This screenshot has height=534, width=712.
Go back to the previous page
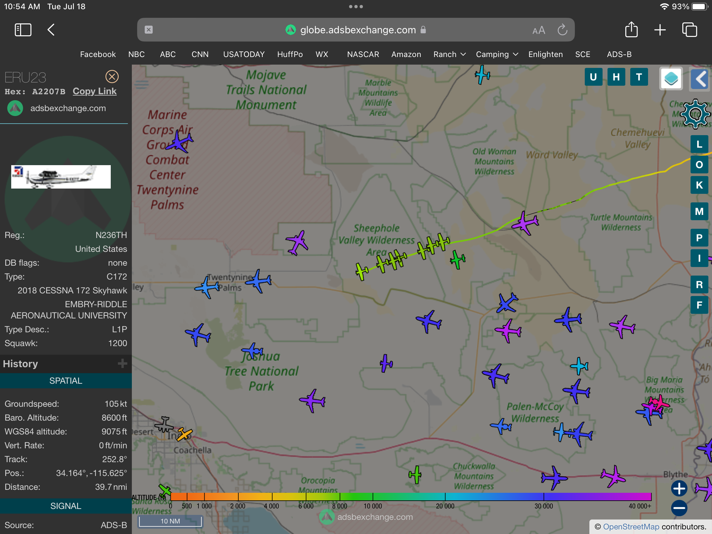(51, 30)
